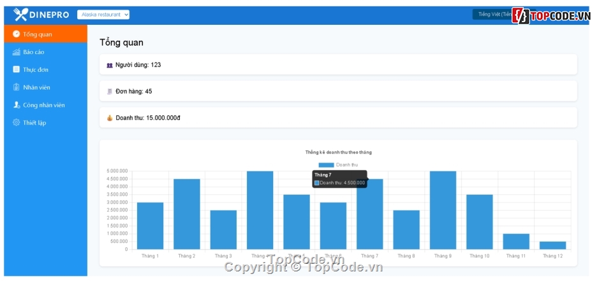
Task: Click the Doanh thu 15.000.000đ summary card
Action: pos(338,118)
